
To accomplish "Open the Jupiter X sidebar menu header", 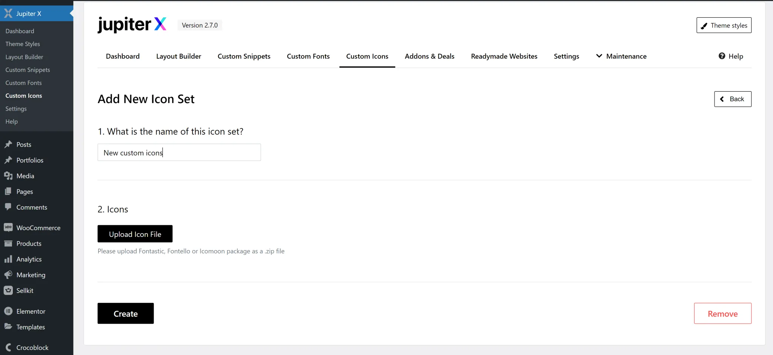I will tap(37, 14).
